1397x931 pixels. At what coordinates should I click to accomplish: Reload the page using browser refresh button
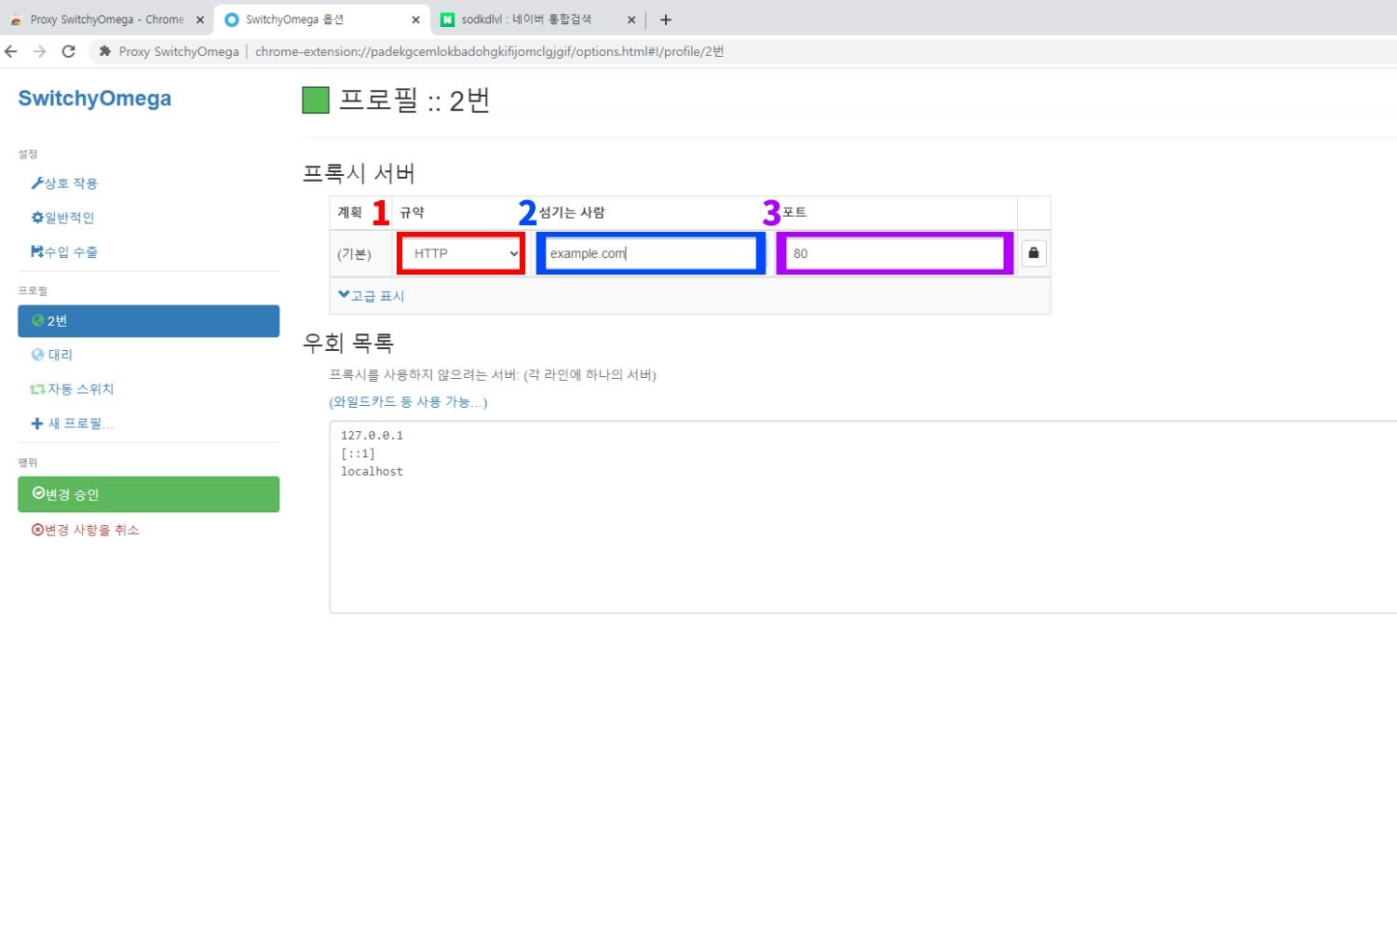pos(68,51)
